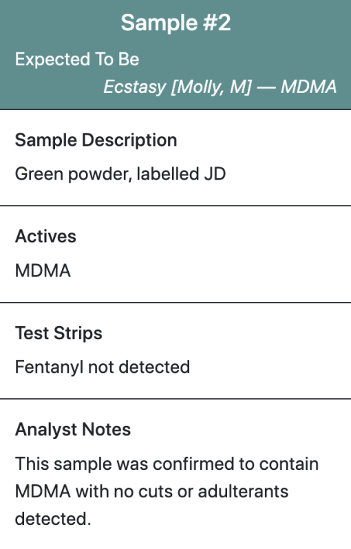
Task: Click the word 'Fentanyl' in test strip result
Action: pyautogui.click(x=49, y=367)
